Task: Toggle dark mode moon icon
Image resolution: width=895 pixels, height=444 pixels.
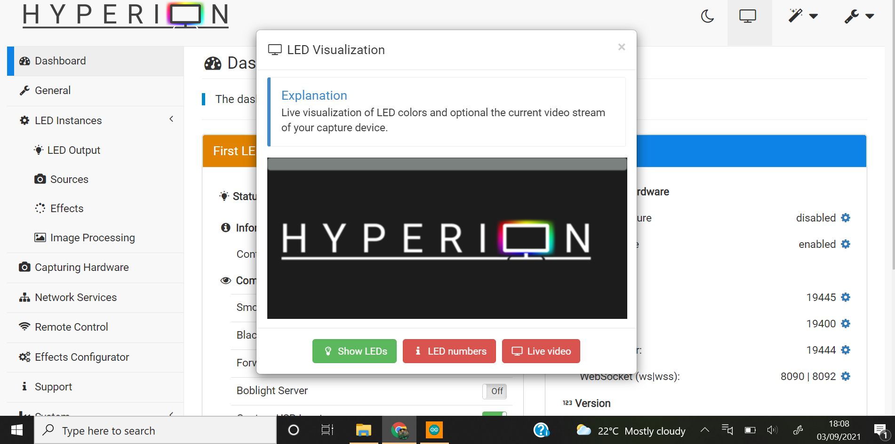Action: coord(707,16)
